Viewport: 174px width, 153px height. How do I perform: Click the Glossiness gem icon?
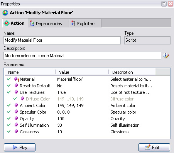click(x=16, y=131)
